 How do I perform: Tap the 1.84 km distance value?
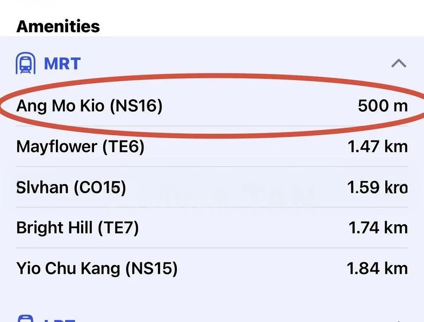[378, 268]
